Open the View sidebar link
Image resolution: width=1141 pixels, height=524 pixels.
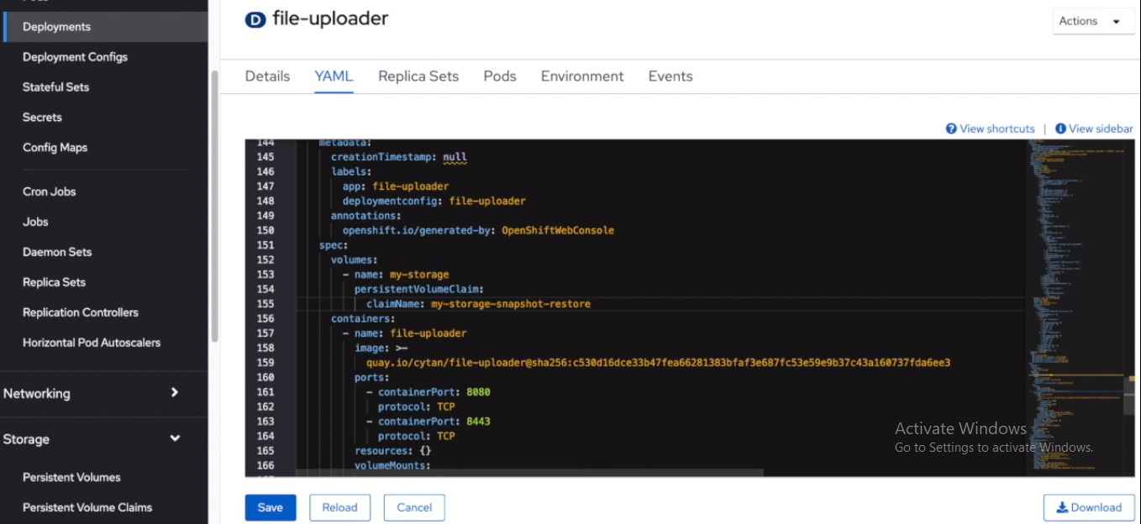tap(1101, 128)
